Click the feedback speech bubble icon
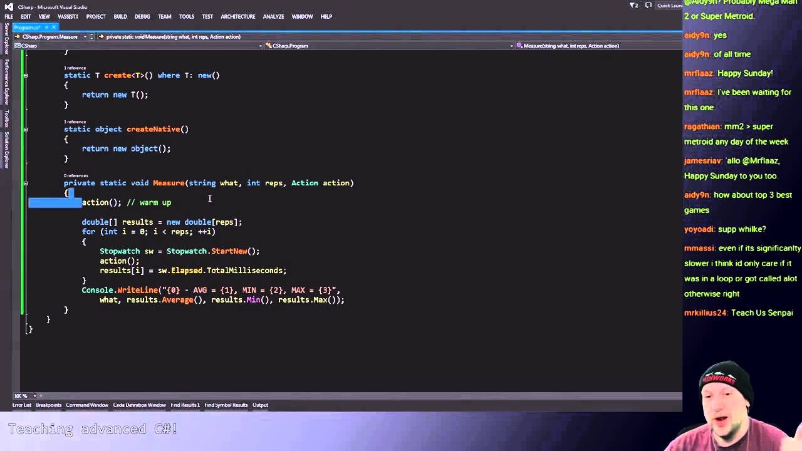The height and width of the screenshot is (451, 802). click(648, 5)
